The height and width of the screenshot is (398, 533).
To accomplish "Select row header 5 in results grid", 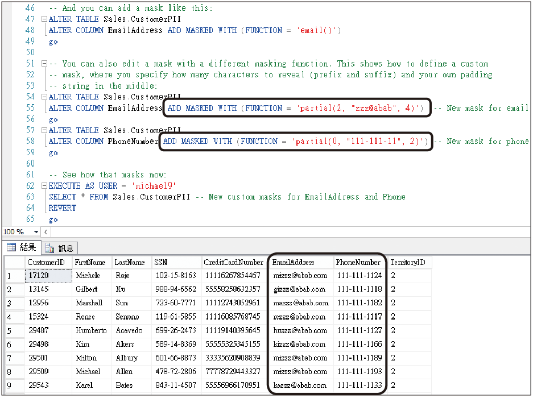I will coord(15,331).
